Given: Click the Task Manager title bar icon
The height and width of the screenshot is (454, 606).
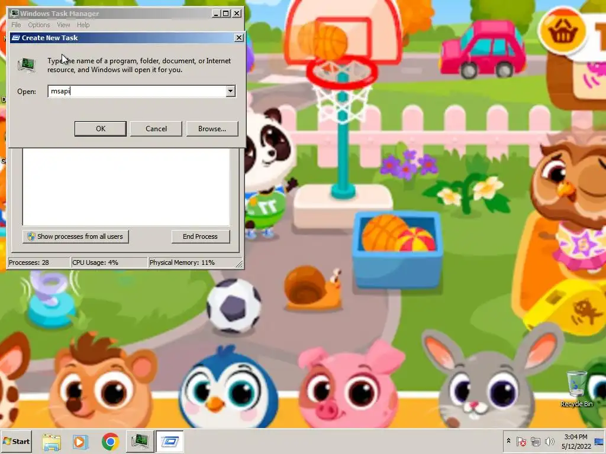Looking at the screenshot, I should pos(15,14).
